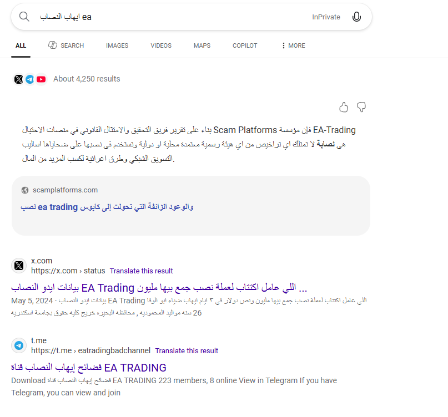Switch to the SEARCH tab

(x=66, y=45)
